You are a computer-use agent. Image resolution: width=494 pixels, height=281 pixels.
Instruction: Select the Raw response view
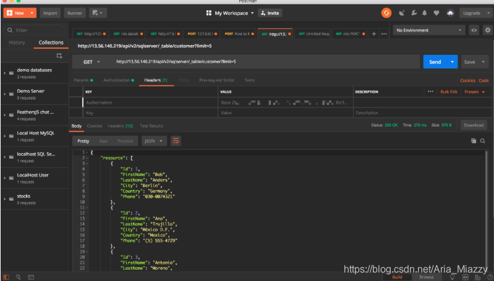(x=103, y=141)
